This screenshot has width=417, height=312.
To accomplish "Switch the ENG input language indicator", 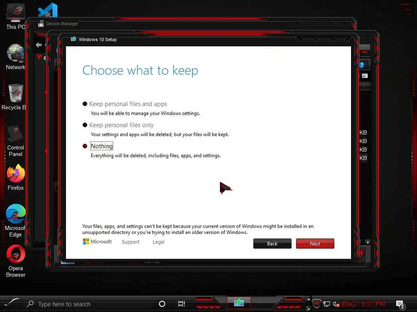I will [x=349, y=304].
